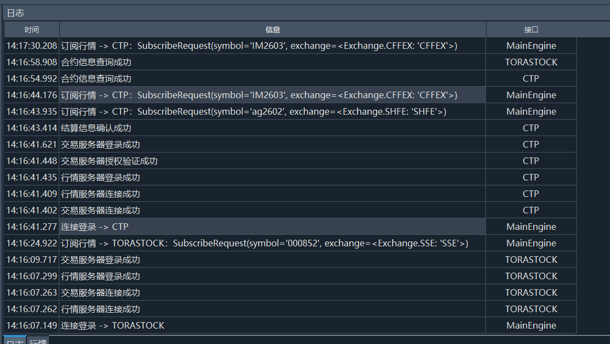Click TORASTOCK interface cell at 14:16:58.908
This screenshot has height=344, width=610.
coord(531,62)
